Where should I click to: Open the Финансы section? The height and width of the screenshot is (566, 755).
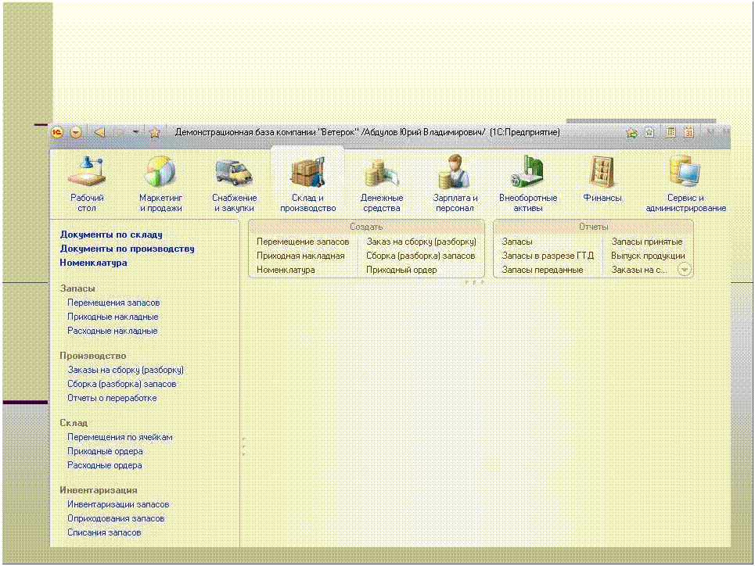[x=602, y=179]
